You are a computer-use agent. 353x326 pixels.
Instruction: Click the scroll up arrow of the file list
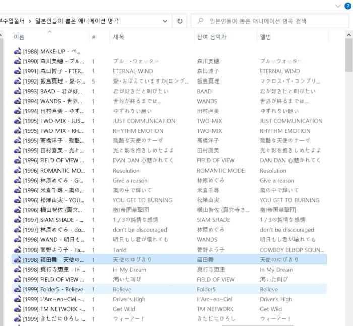click(x=349, y=35)
